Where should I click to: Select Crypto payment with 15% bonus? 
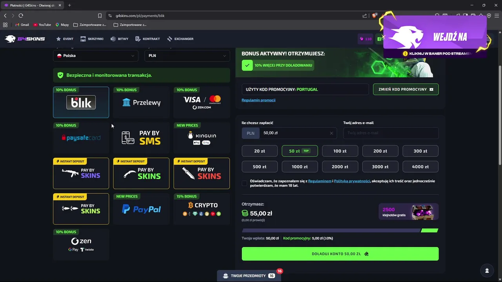coord(202,209)
